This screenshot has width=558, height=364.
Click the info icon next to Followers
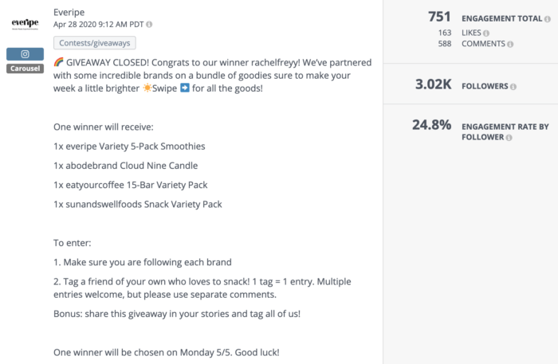pyautogui.click(x=513, y=87)
